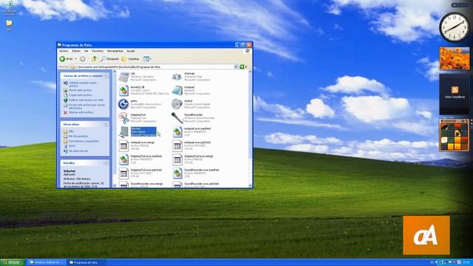
Task: Select the notepad.exe.manifest file icon
Action: coord(177,132)
